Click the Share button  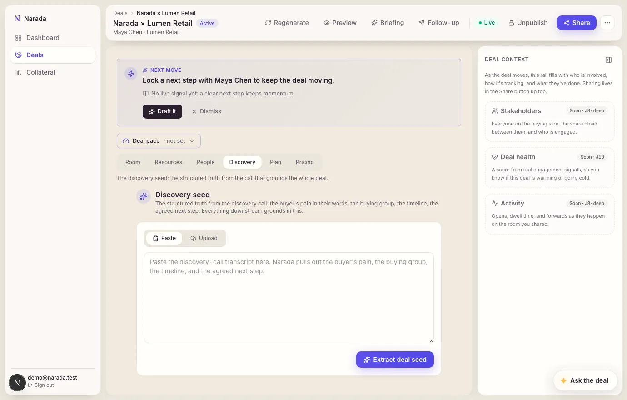pyautogui.click(x=577, y=23)
